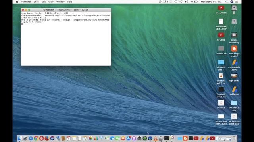The height and width of the screenshot is (142, 254).
Task: Select the Untitled audio file on desktop
Action: [221, 104]
